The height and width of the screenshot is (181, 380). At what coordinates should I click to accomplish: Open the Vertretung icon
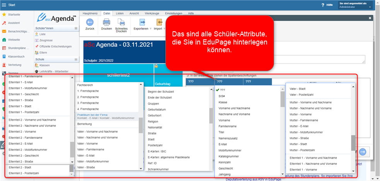tap(4, 65)
